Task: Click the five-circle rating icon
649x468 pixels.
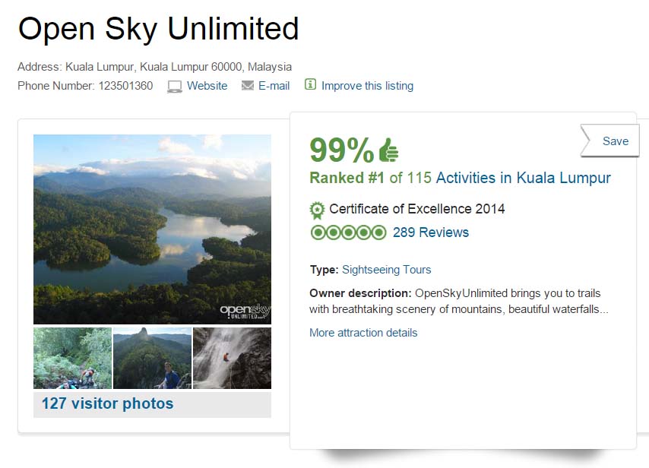Action: (x=348, y=232)
